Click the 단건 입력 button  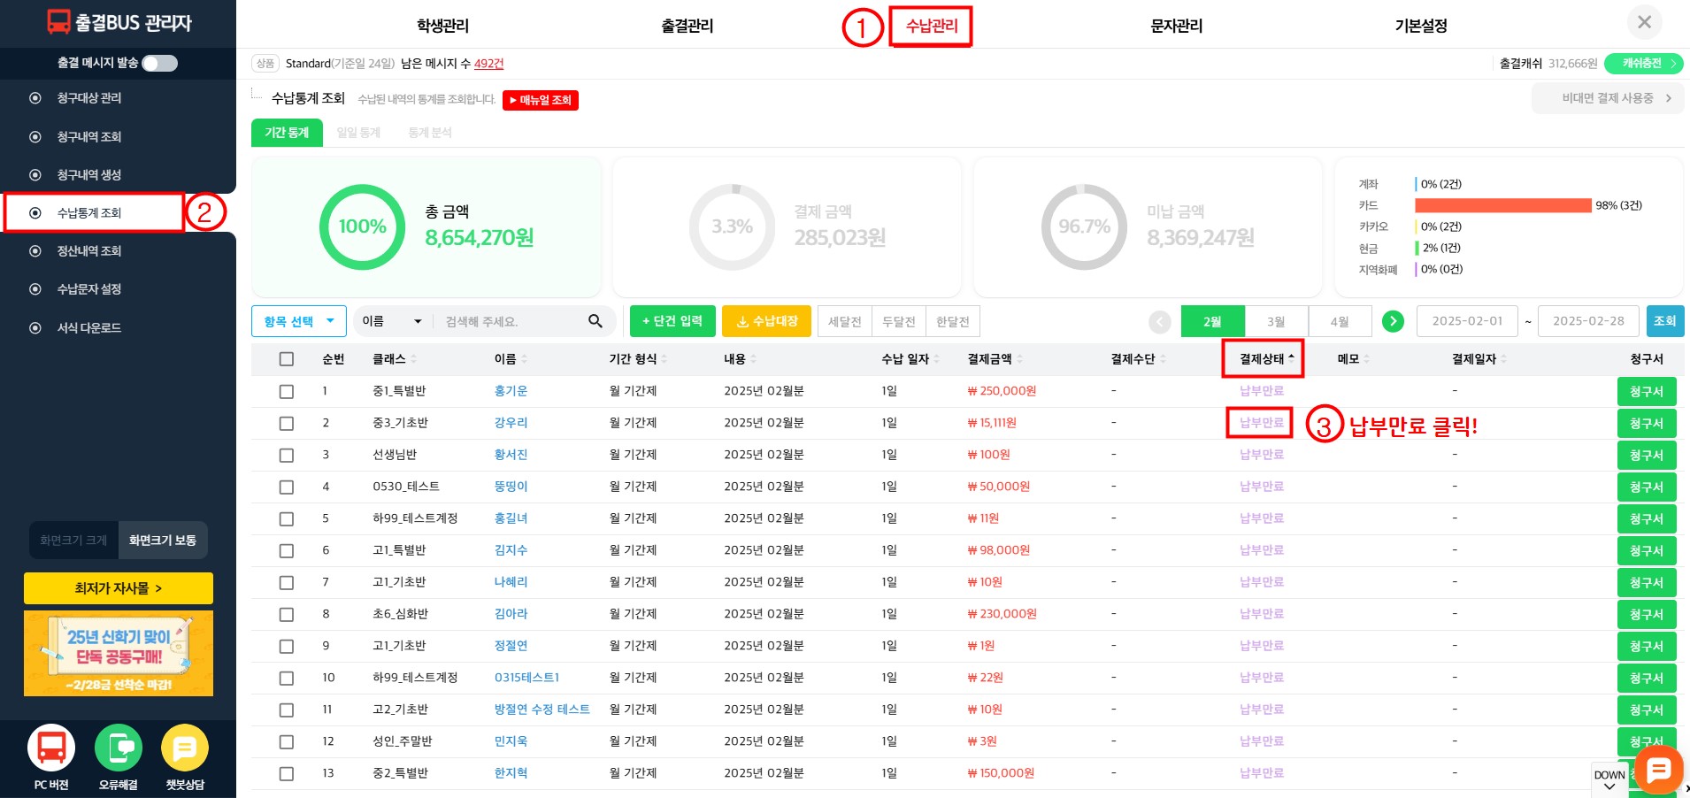click(672, 321)
